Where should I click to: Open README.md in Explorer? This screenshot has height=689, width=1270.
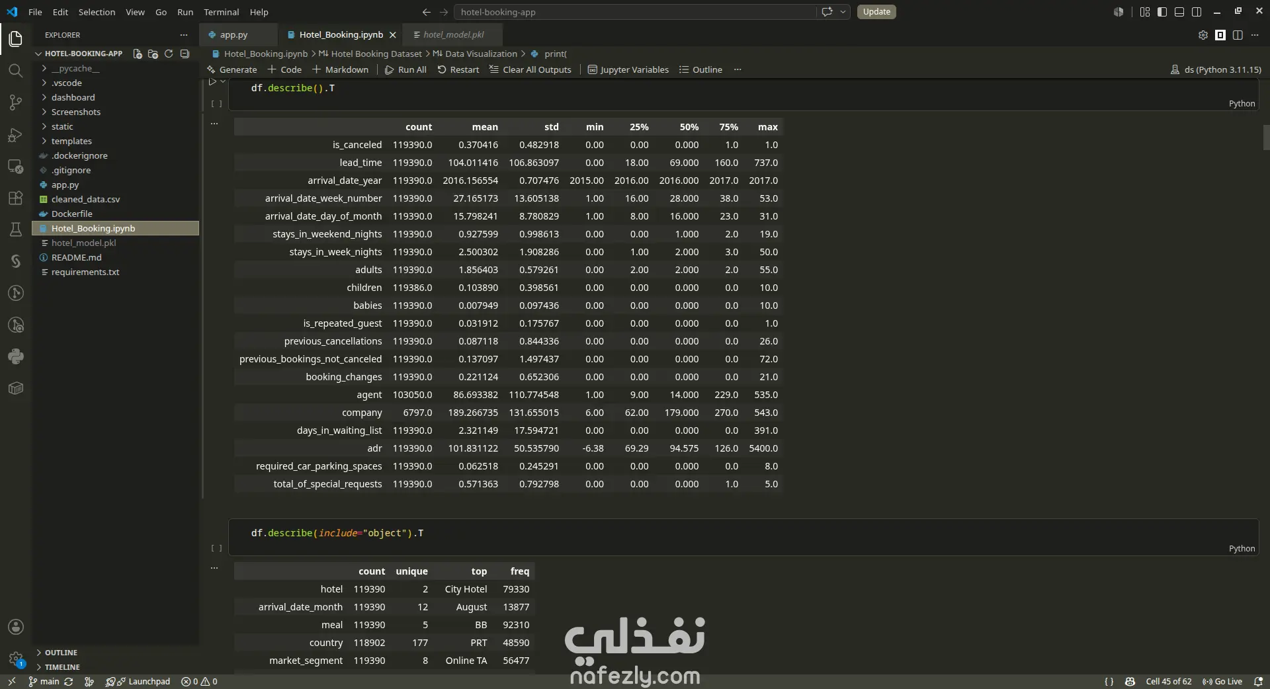click(x=116, y=257)
